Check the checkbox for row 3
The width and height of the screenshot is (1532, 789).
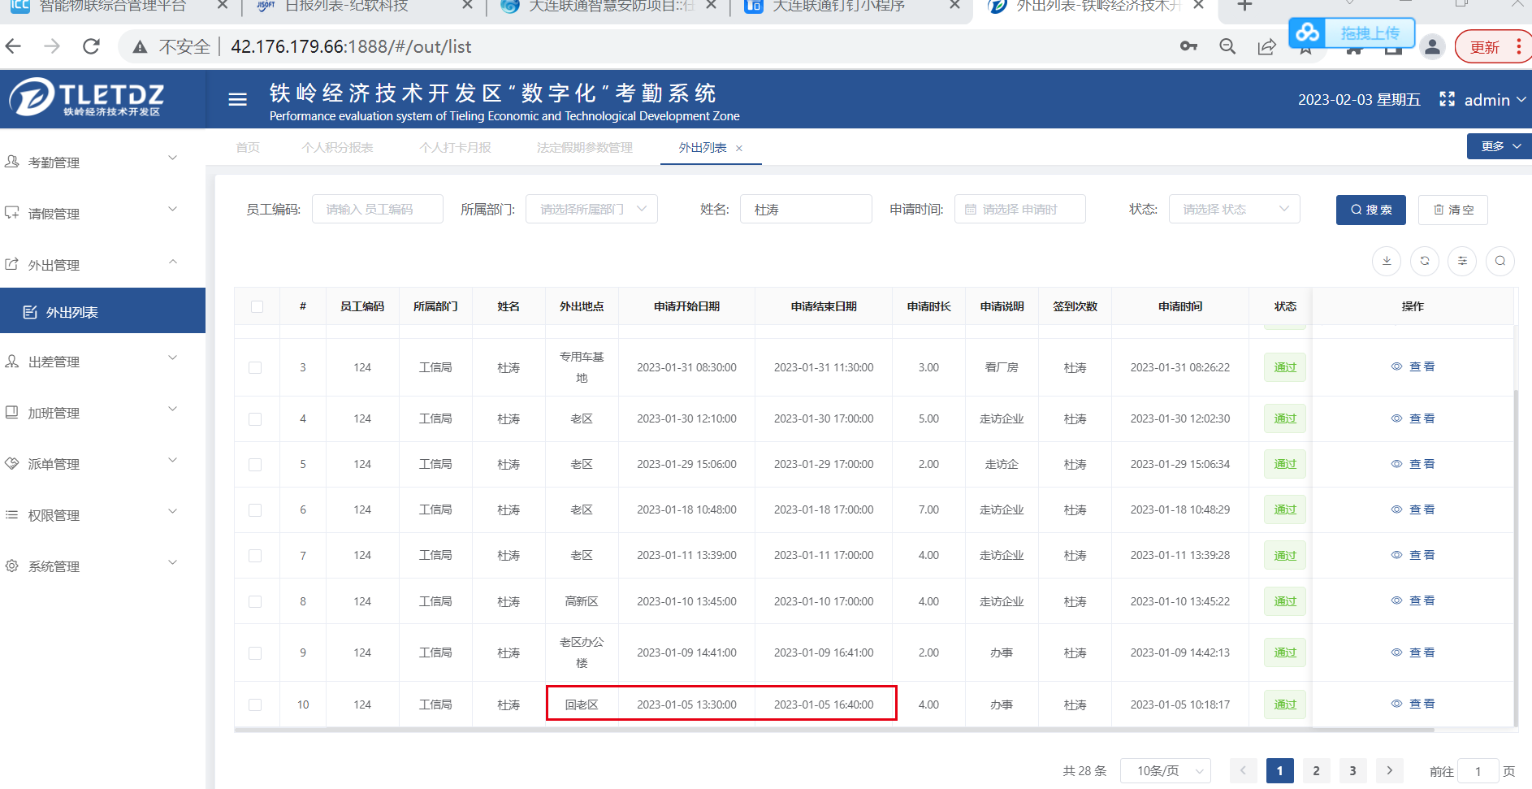(255, 367)
